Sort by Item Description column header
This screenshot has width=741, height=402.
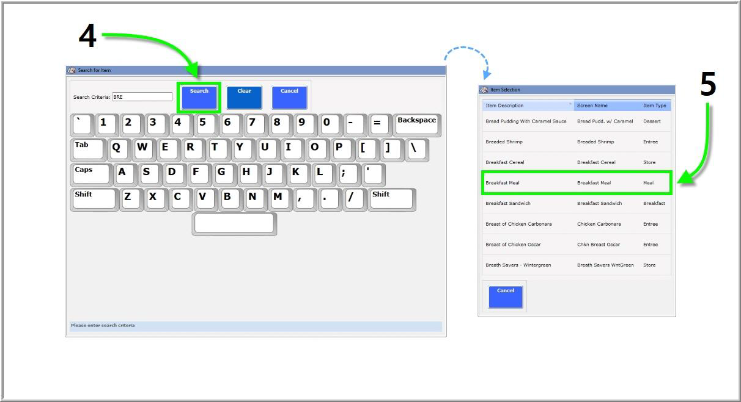(x=527, y=106)
